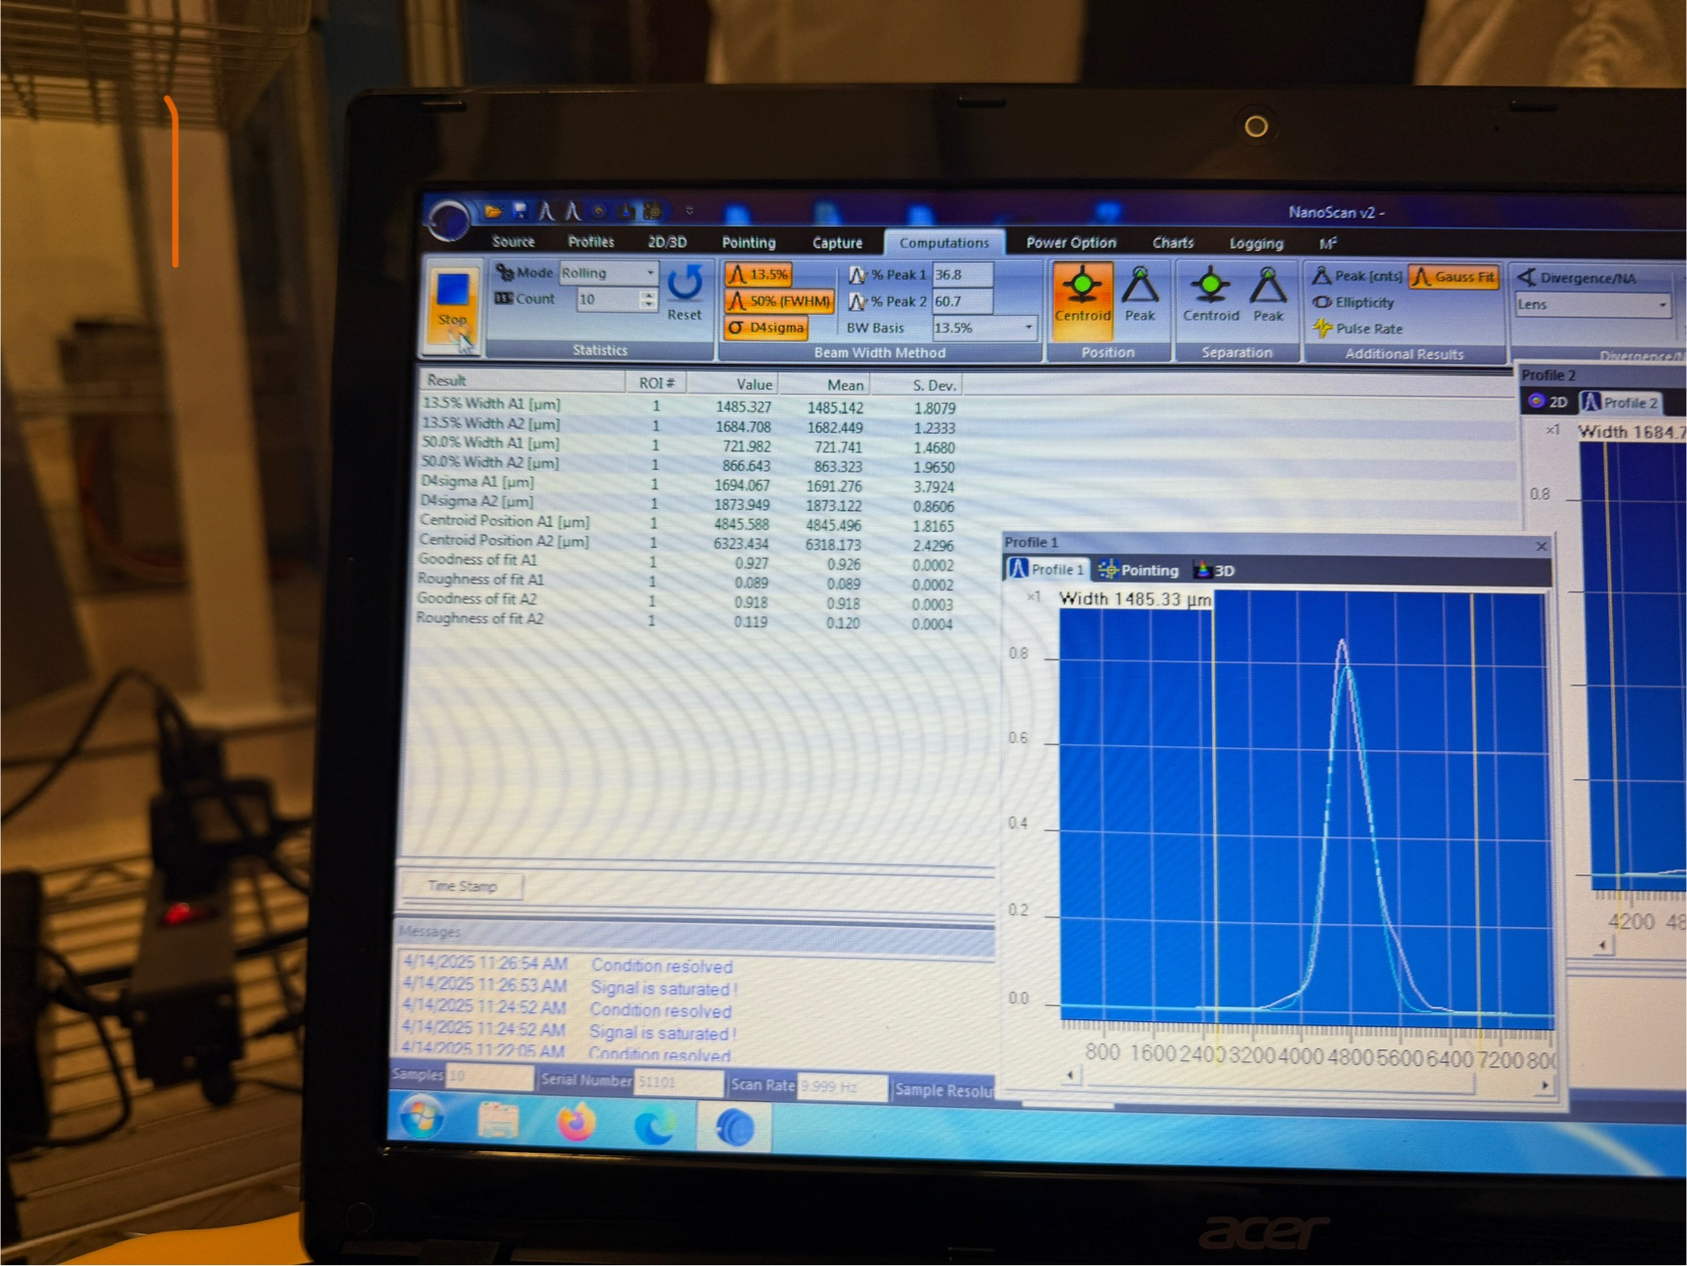Select the 2D tab in Profile 2 window
1687x1266 pixels.
coord(1548,402)
